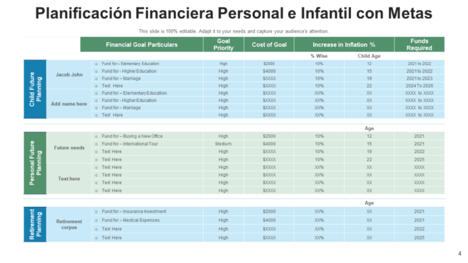Image resolution: width=468 pixels, height=263 pixels.
Task: Click the 'Increase in Inflation %' header
Action: (x=344, y=44)
